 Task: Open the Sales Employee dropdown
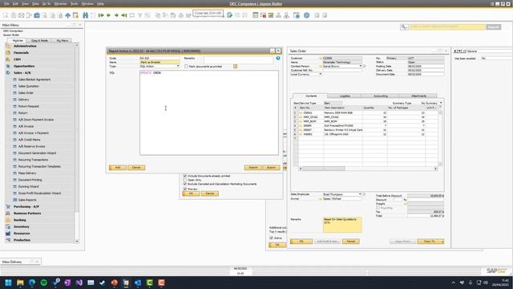pos(360,194)
